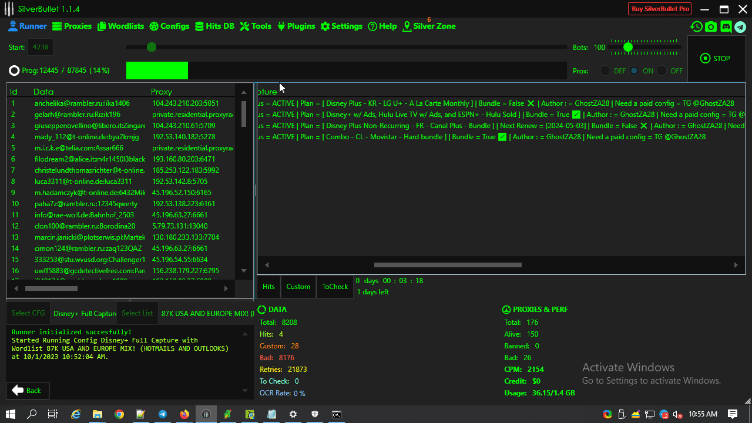The image size is (752, 423).
Task: Select the DEF proxy mode radio button
Action: [x=605, y=71]
